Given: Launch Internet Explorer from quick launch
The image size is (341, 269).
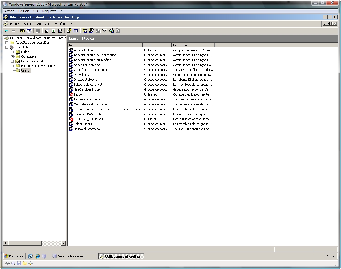Looking at the screenshot, I should [37, 256].
